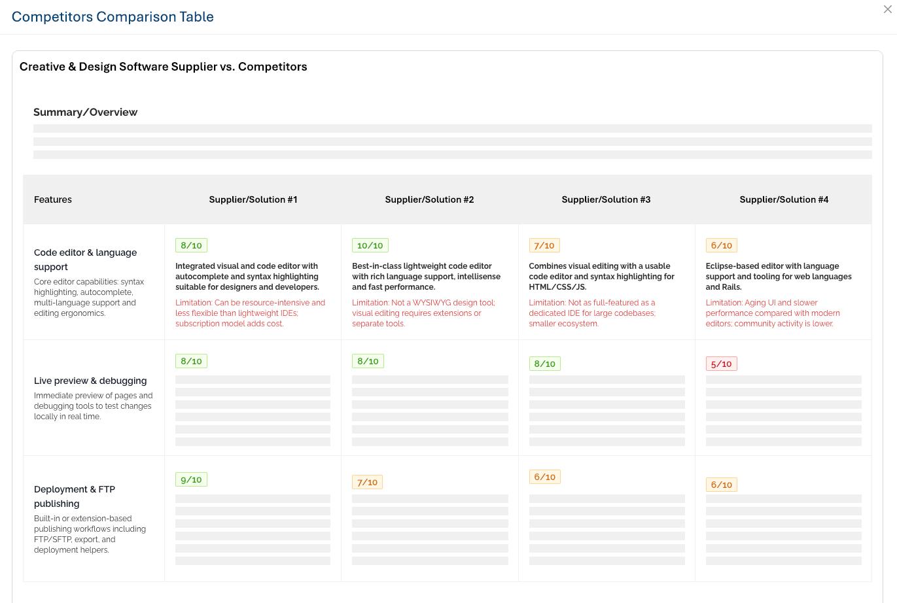Click the Features column header

[x=53, y=199]
